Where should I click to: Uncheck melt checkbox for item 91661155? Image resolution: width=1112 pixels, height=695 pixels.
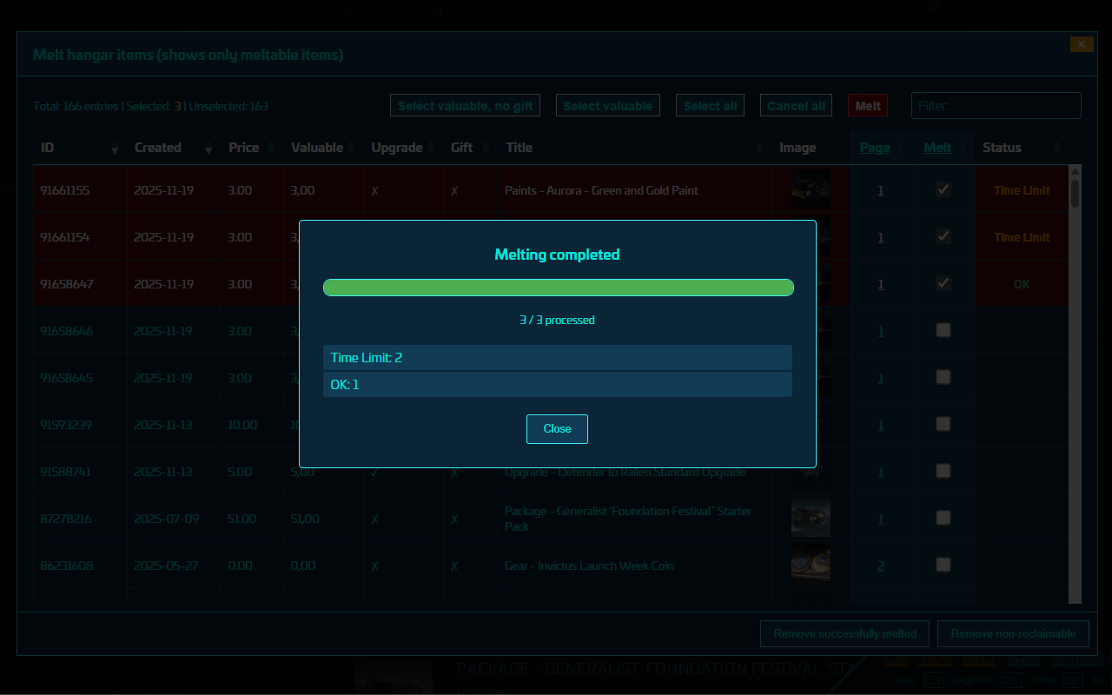[943, 189]
